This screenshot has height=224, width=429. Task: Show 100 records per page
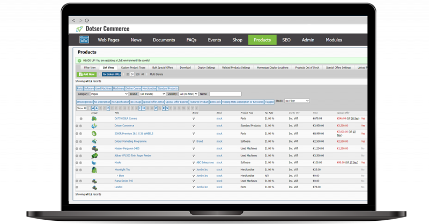coord(137,74)
